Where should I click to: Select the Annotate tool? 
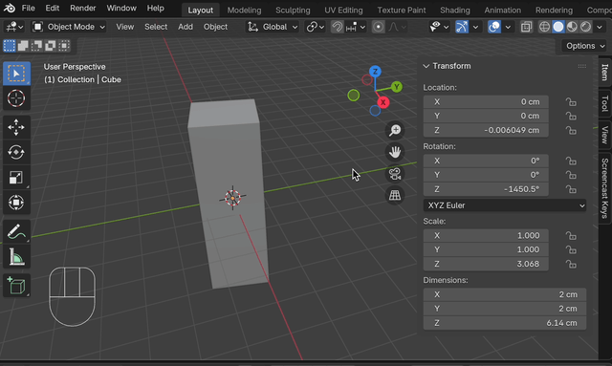point(16,232)
